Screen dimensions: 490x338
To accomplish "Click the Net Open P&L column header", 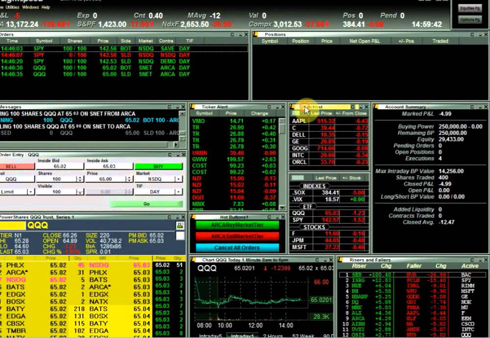I will coord(365,41).
